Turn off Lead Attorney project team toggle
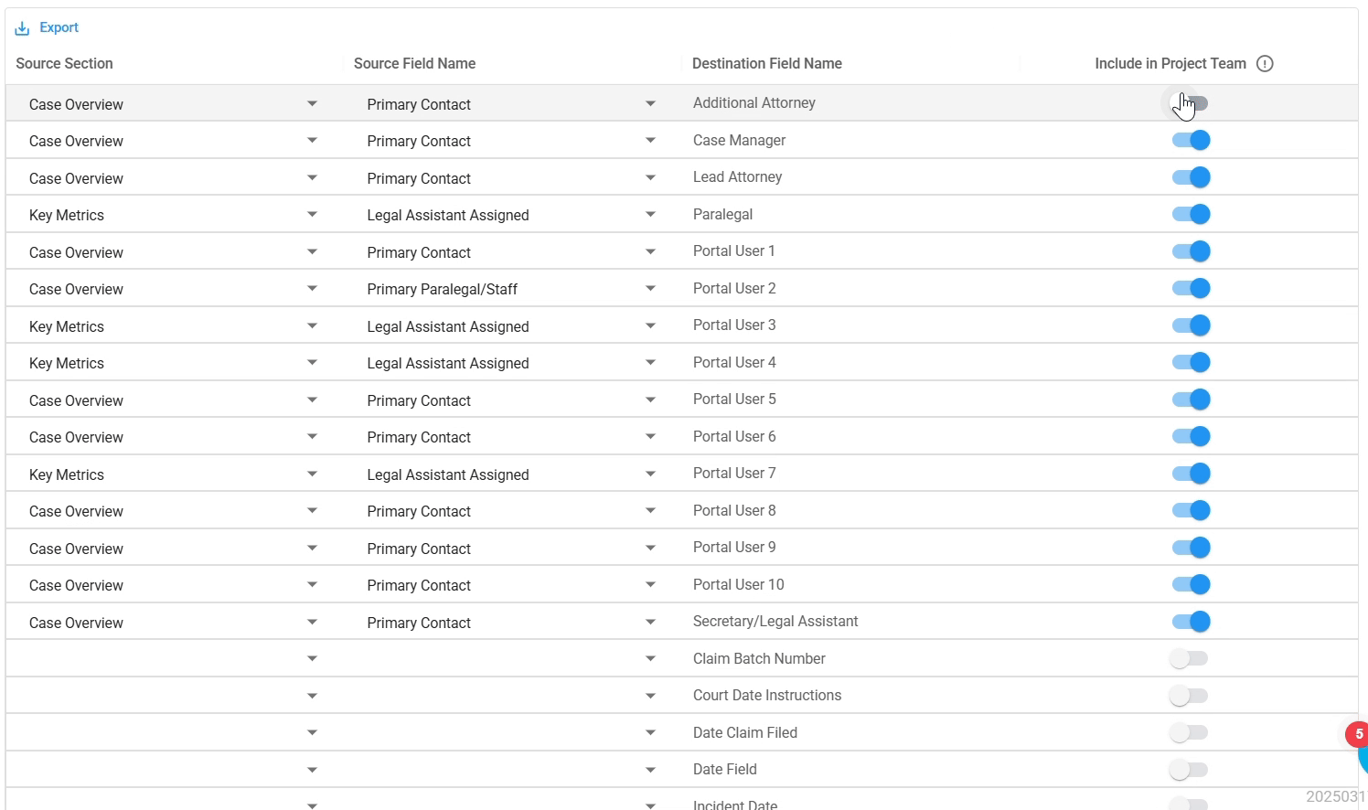The height and width of the screenshot is (810, 1368). pyautogui.click(x=1191, y=177)
